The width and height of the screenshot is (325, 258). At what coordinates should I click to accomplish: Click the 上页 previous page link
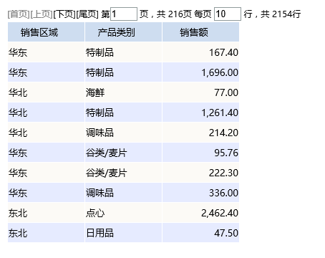(x=42, y=14)
